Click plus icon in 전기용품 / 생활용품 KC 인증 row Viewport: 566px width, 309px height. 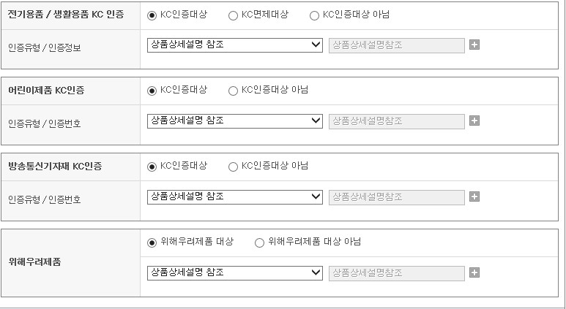474,45
